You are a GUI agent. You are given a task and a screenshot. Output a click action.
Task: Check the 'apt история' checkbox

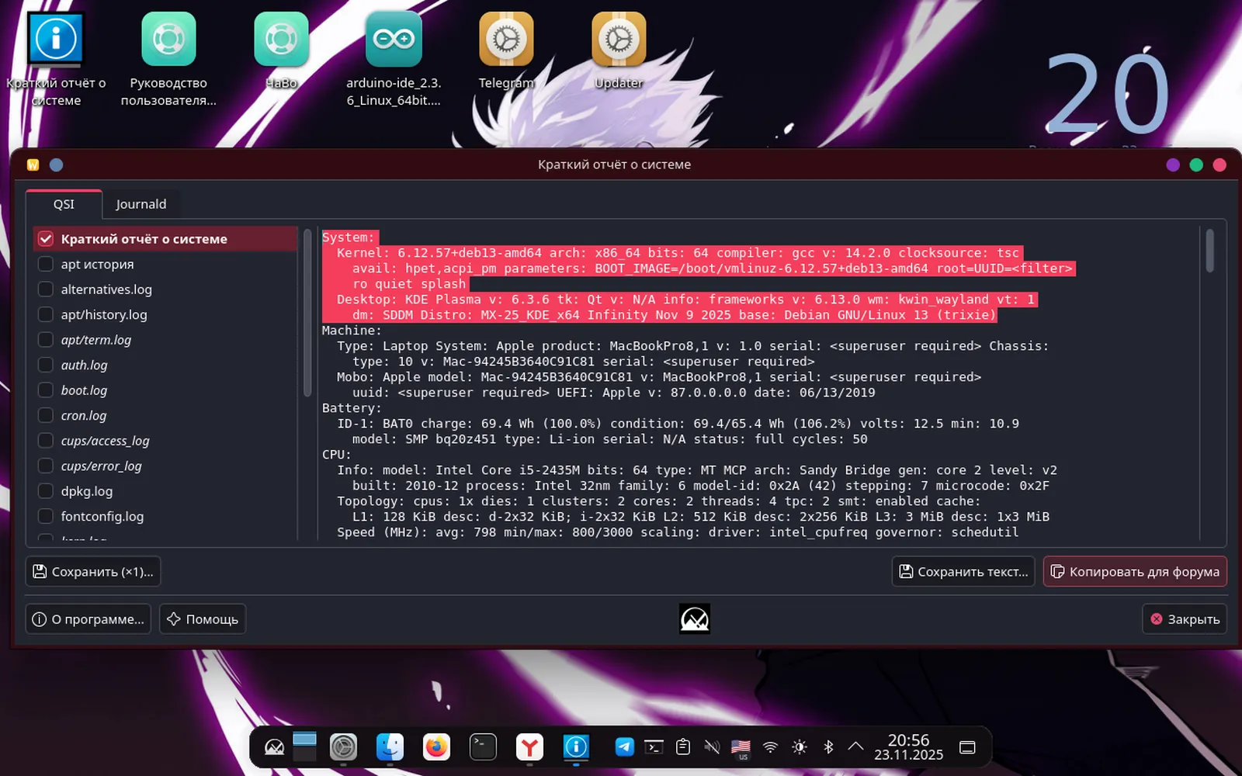[46, 264]
